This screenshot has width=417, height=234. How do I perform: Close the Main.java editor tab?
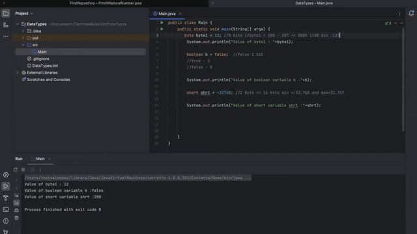[180, 14]
